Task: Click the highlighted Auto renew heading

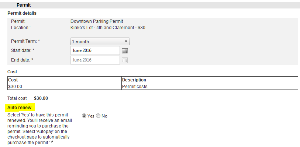Action: point(19,108)
